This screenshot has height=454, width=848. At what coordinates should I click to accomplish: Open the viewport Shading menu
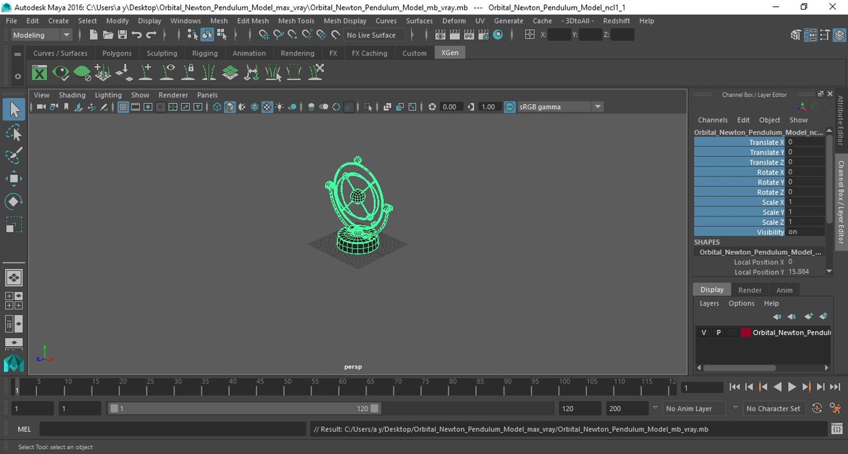click(72, 95)
